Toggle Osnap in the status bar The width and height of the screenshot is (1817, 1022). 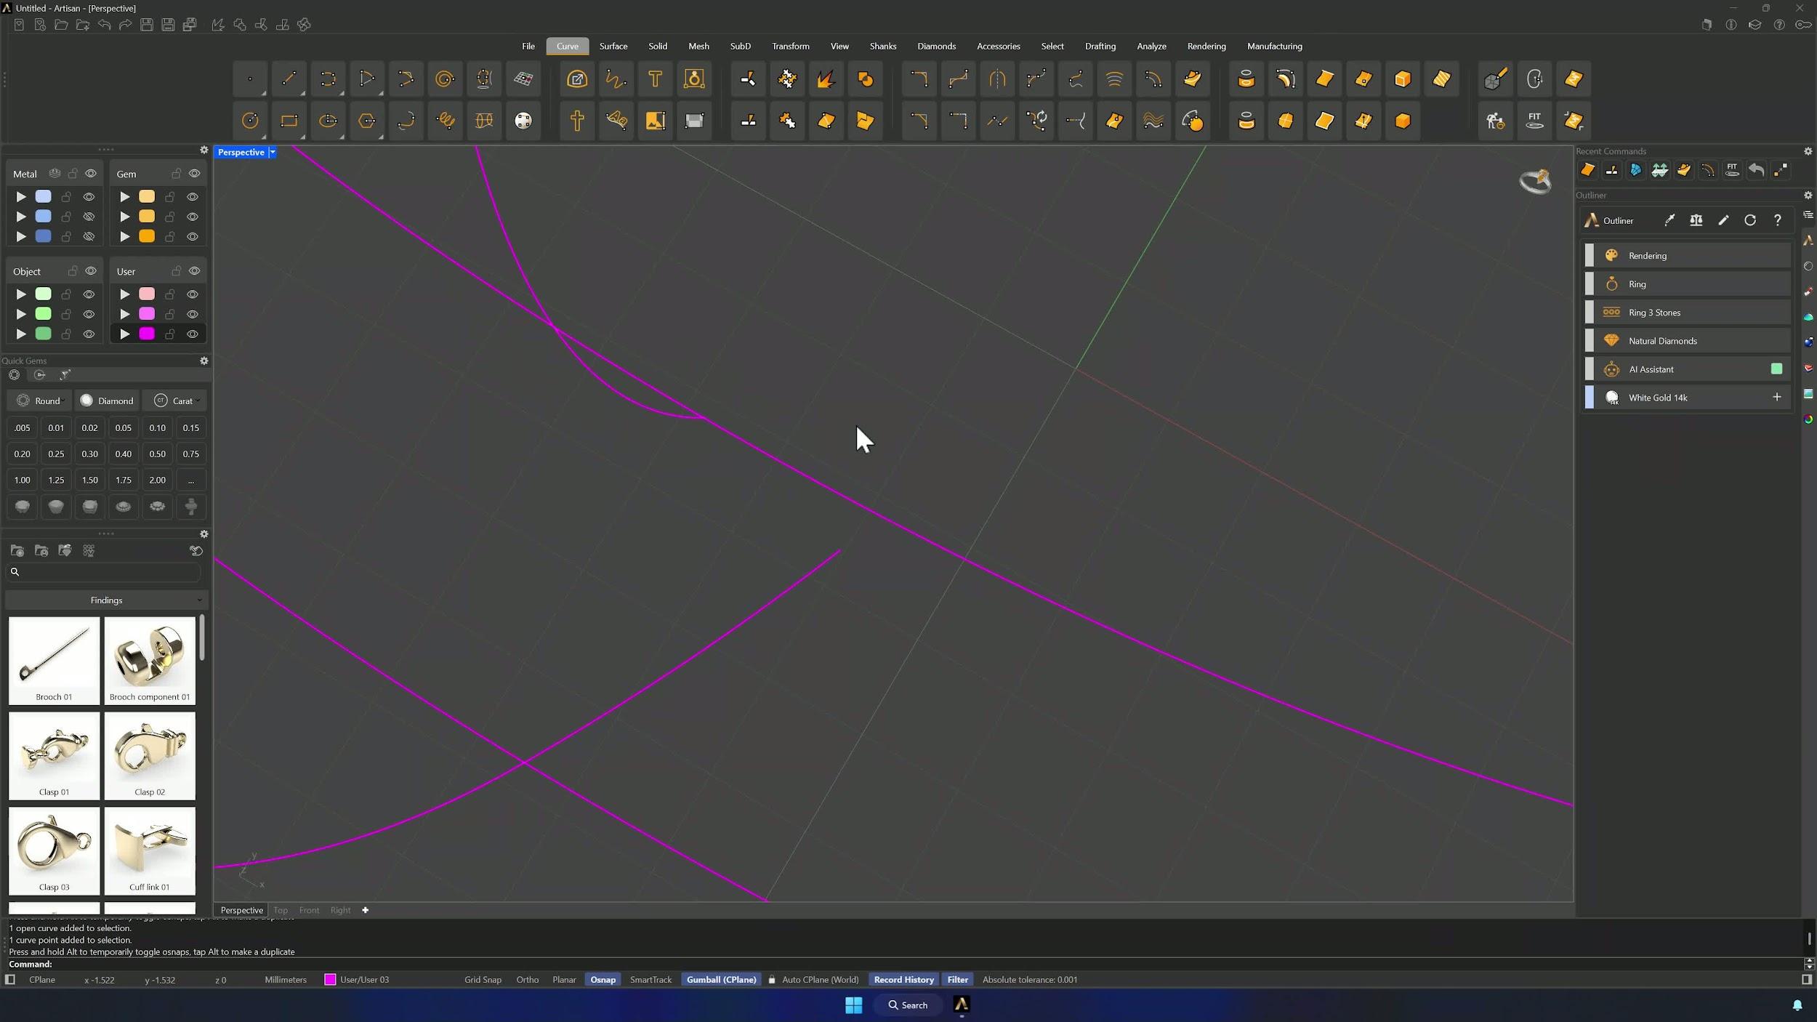pos(603,980)
